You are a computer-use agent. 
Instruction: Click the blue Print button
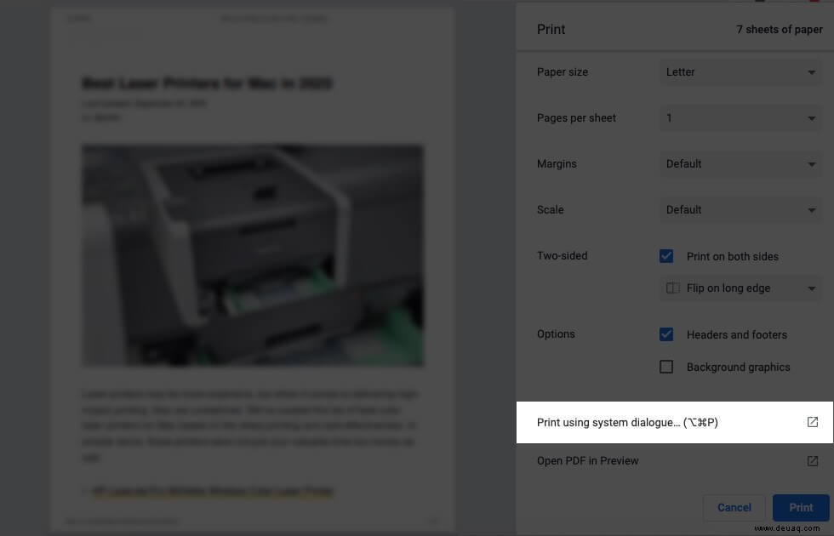[801, 507]
